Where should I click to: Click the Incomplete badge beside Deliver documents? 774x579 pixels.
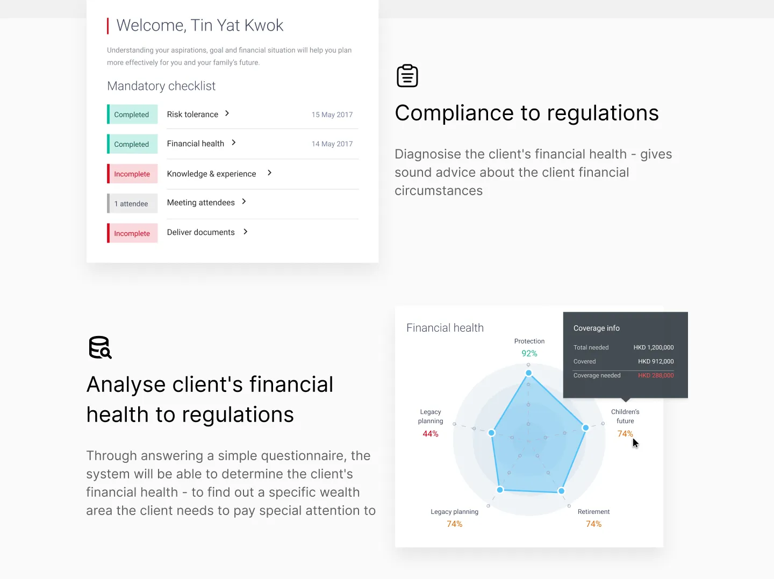(x=132, y=233)
